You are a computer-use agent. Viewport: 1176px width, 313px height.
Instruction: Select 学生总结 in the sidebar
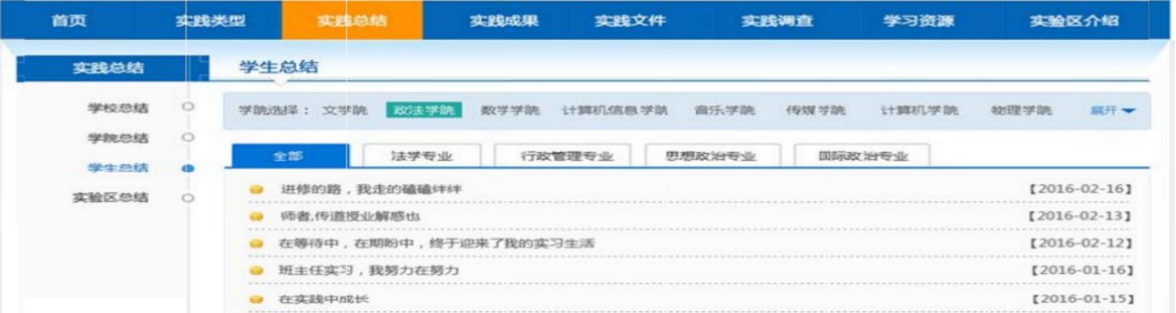[118, 167]
